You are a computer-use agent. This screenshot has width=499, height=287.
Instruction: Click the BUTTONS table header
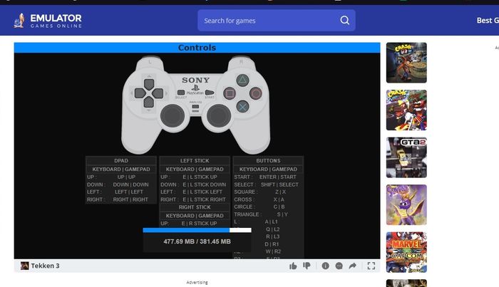click(268, 160)
